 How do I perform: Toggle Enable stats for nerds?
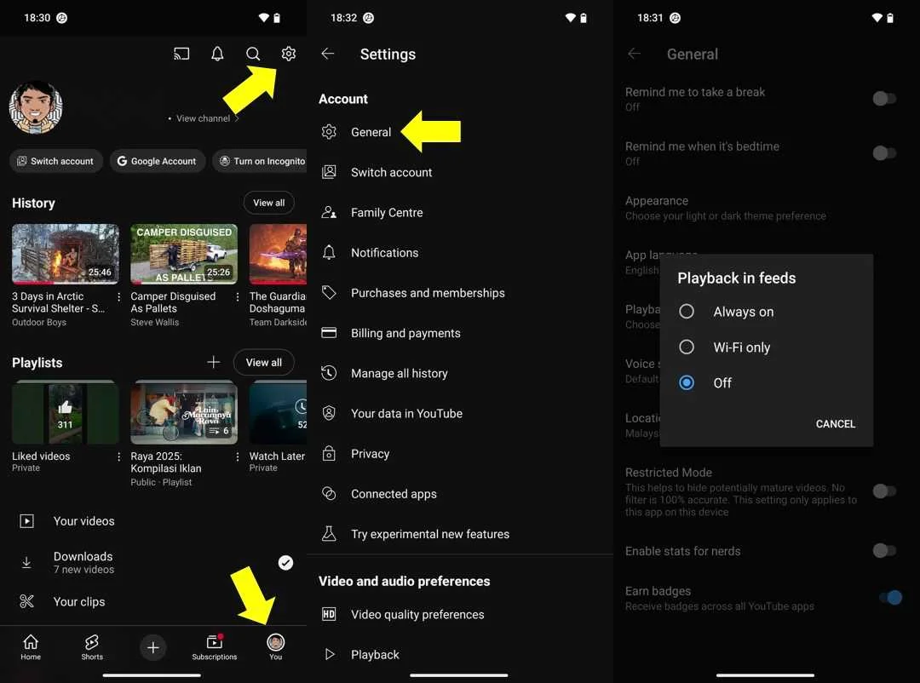[883, 550]
